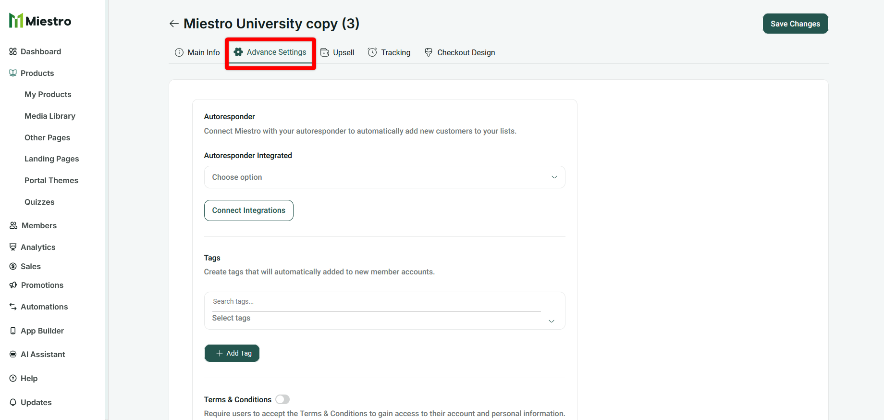Click the Sales dollar icon
Viewport: 884px width, 420px height.
tap(13, 266)
